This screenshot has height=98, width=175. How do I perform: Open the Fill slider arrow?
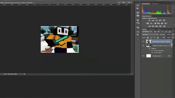click(x=173, y=38)
